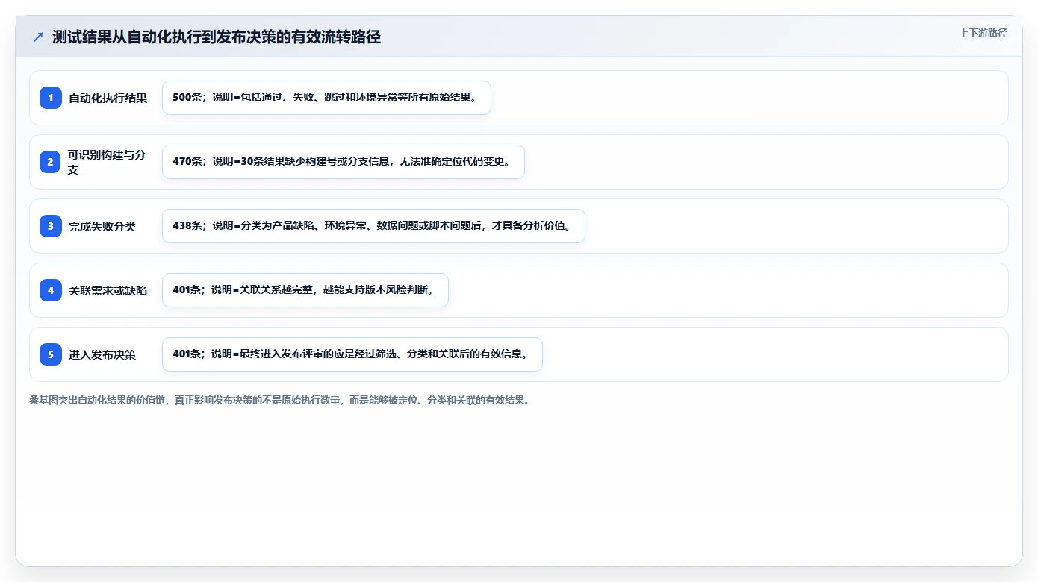This screenshot has height=582, width=1038.
Task: Click the footnote starting with 桑基图突出
Action: tap(279, 400)
